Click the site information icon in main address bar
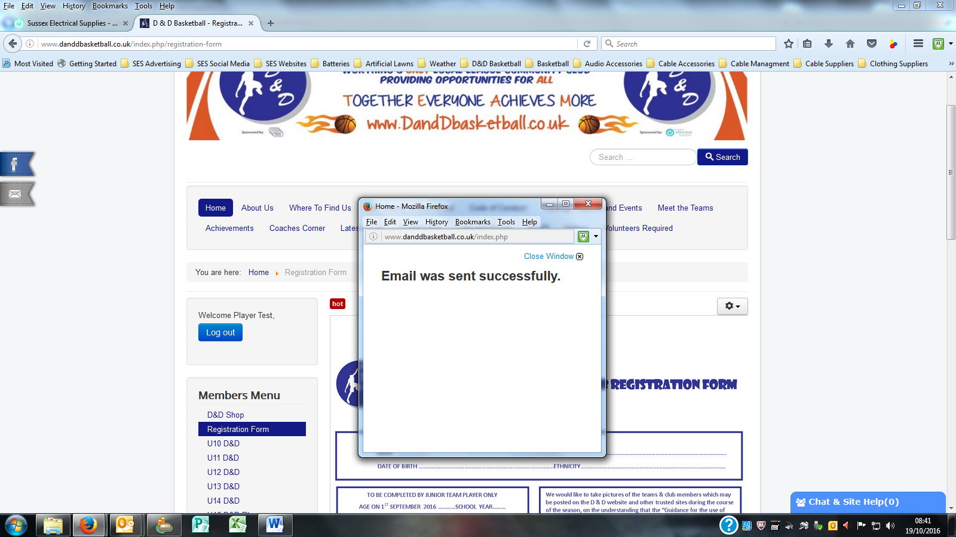This screenshot has width=956, height=537. [30, 44]
